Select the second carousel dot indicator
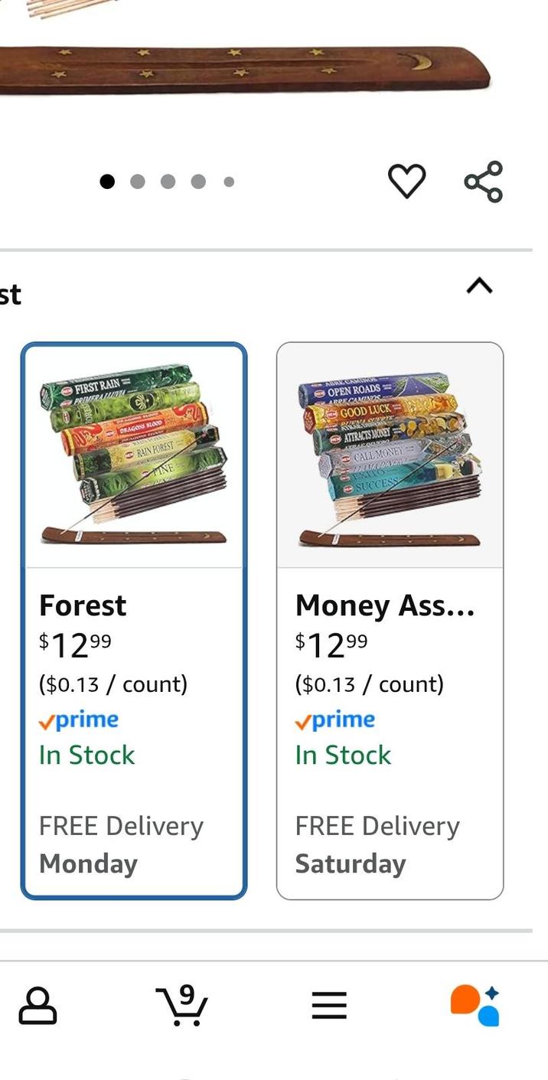 (x=139, y=181)
